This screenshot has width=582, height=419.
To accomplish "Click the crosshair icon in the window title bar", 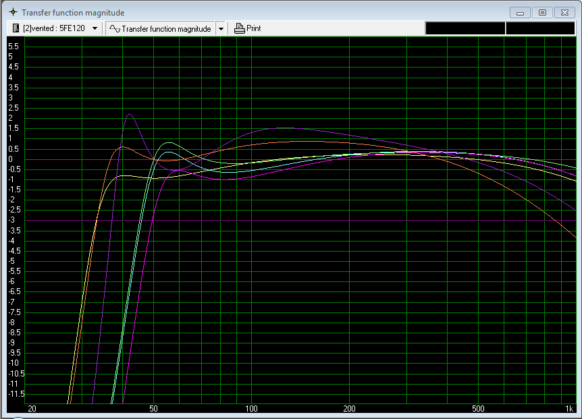I will coord(12,13).
